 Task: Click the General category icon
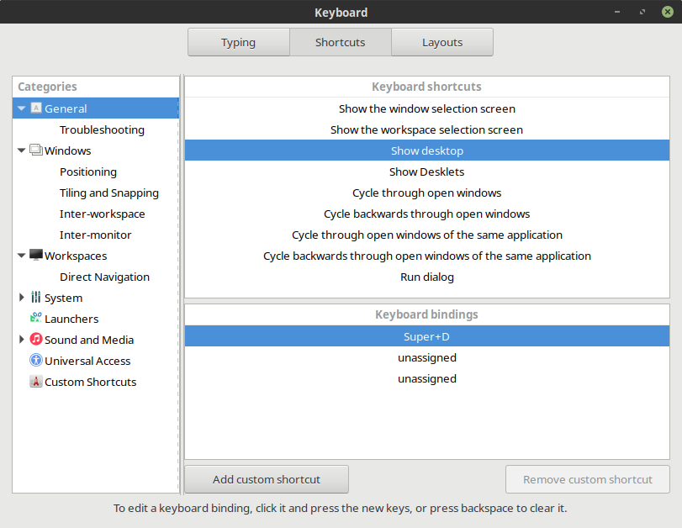pyautogui.click(x=34, y=108)
